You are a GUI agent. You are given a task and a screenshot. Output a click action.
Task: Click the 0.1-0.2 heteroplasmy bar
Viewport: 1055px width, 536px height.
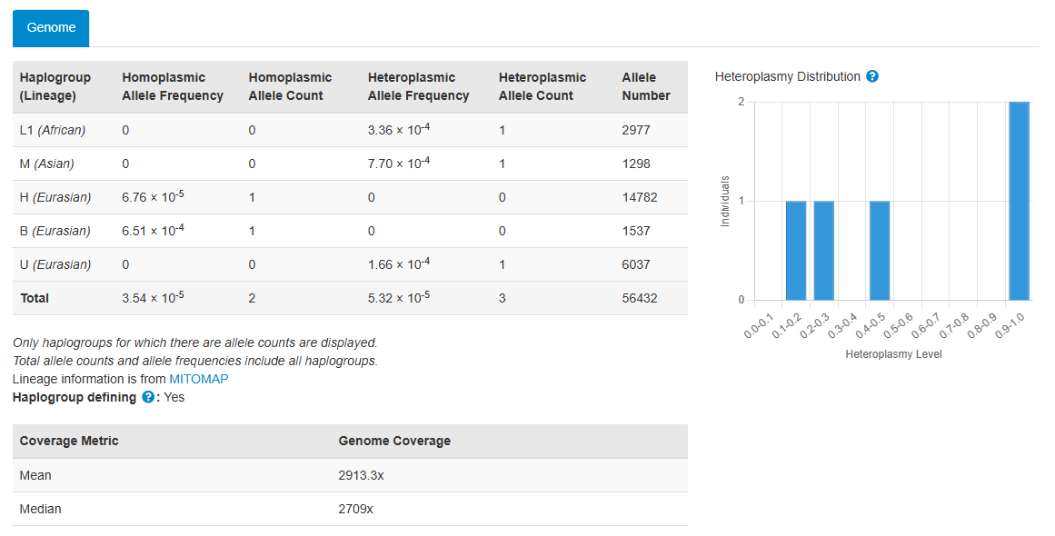tap(796, 250)
